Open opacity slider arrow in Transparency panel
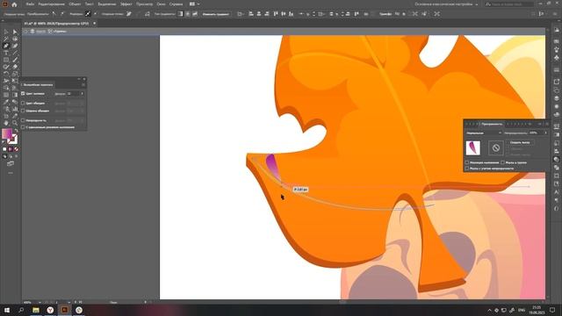The height and width of the screenshot is (316, 562). (x=545, y=133)
